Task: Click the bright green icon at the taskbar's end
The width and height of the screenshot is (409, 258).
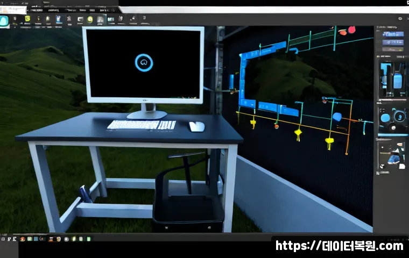Action: (89, 239)
